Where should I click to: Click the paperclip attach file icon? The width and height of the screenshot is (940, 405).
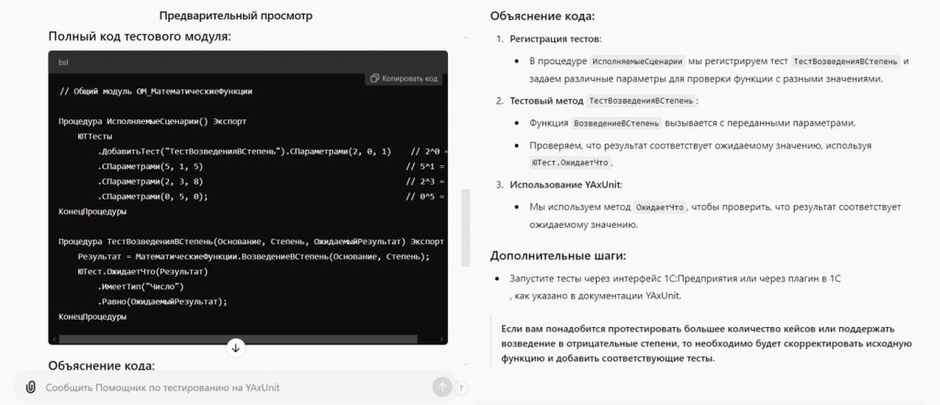(30, 388)
